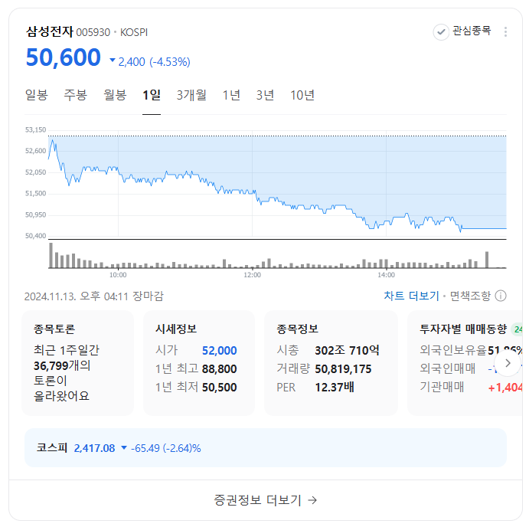The image size is (529, 527).
Task: Click the price line near 12:00 on chart
Action: point(253,192)
